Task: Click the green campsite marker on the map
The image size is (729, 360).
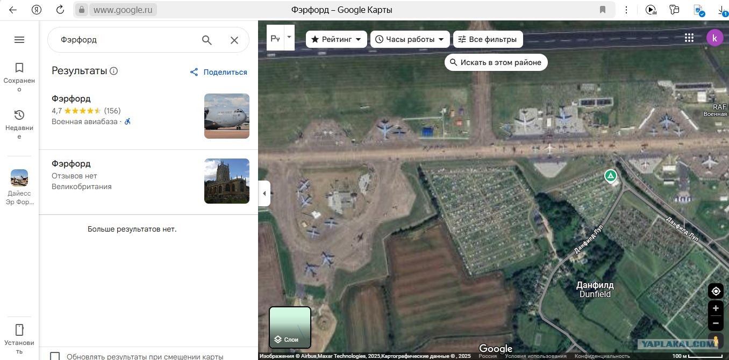Action: point(610,176)
